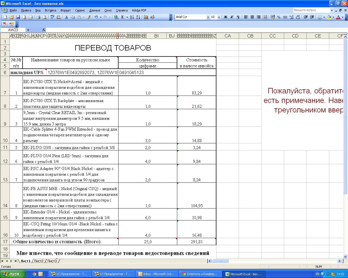This screenshot has width=348, height=278.
Task: Run the ABC spelling check
Action: coord(52,17)
